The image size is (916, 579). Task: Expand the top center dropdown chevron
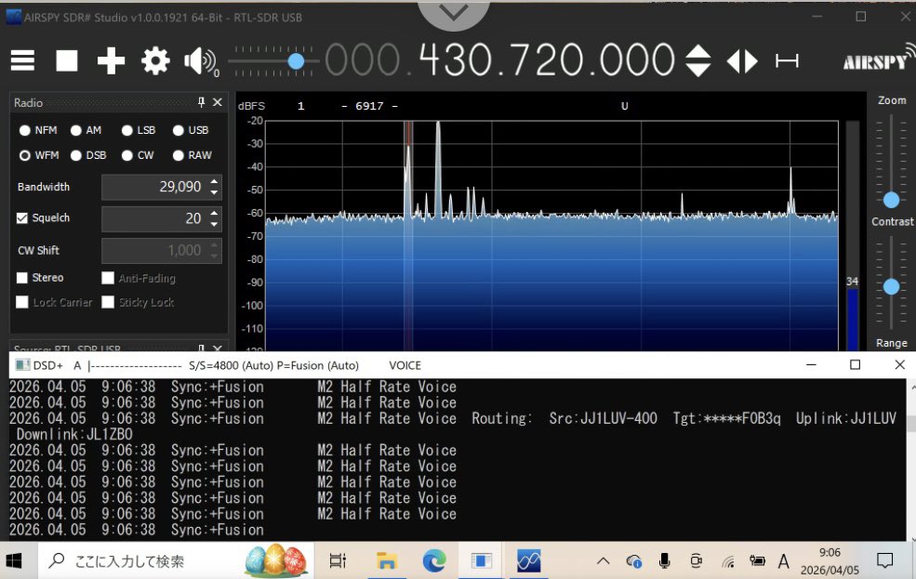pyautogui.click(x=454, y=12)
